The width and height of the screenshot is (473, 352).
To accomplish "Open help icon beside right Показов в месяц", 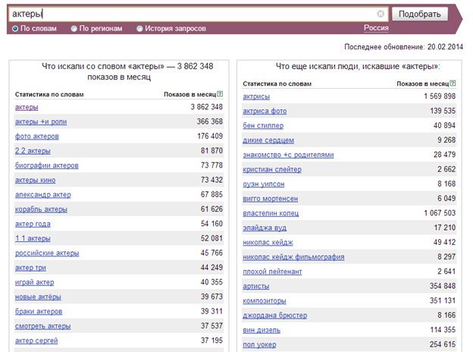I will pyautogui.click(x=453, y=83).
